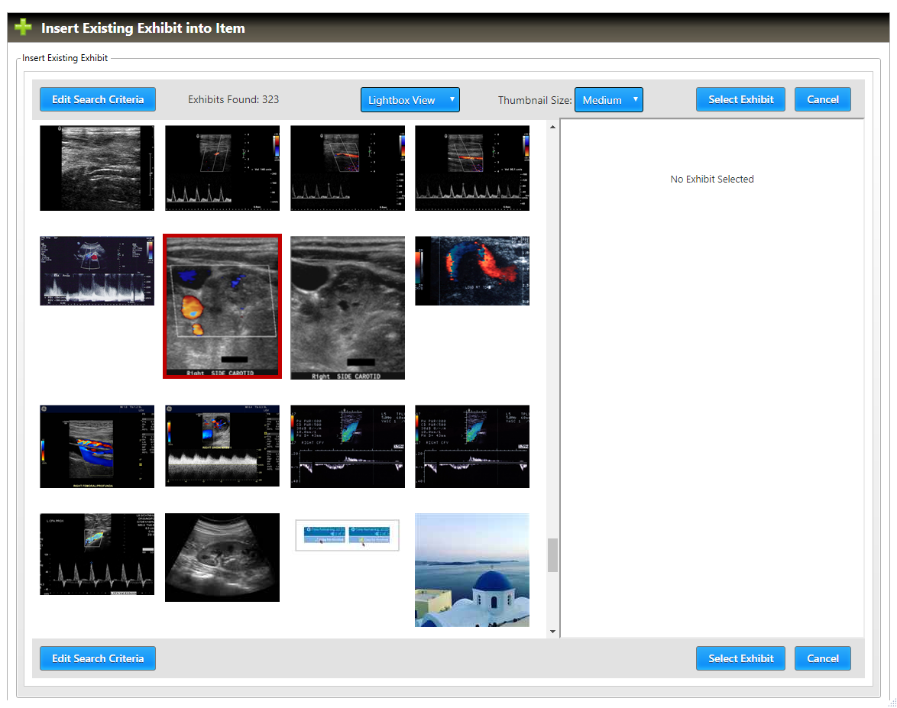Expand the Thumbnail Size Medium dropdown
The width and height of the screenshot is (897, 708).
(608, 100)
